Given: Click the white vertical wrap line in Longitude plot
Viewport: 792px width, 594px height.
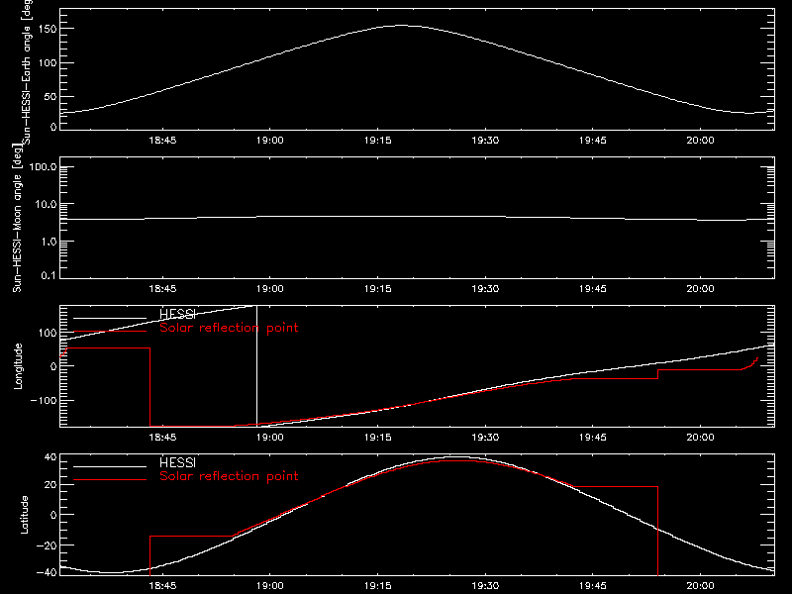Looking at the screenshot, I should pyautogui.click(x=257, y=365).
